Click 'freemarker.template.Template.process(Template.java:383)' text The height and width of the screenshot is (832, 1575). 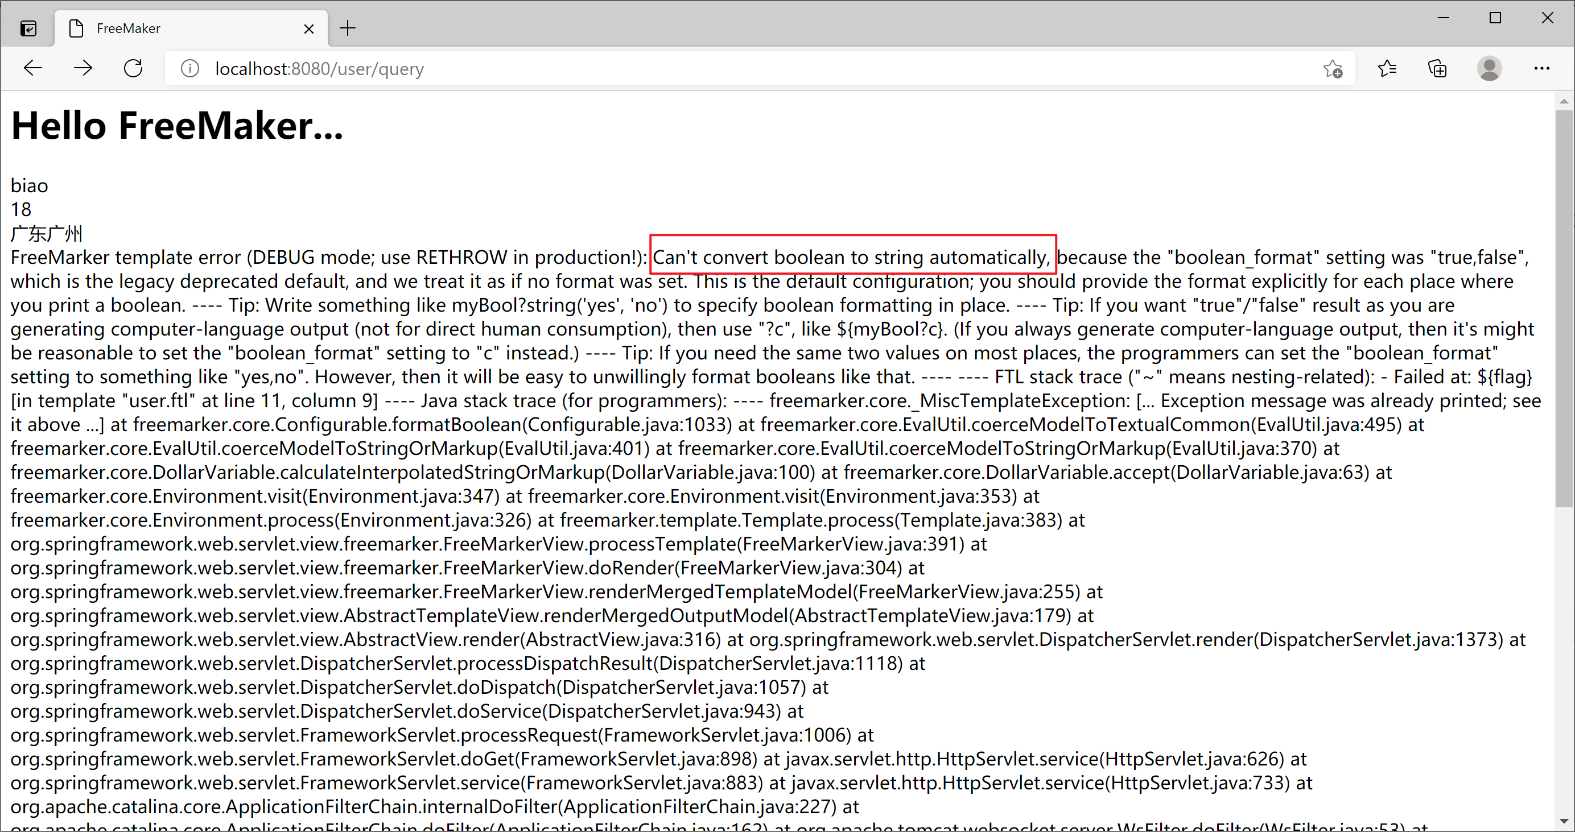coord(811,520)
